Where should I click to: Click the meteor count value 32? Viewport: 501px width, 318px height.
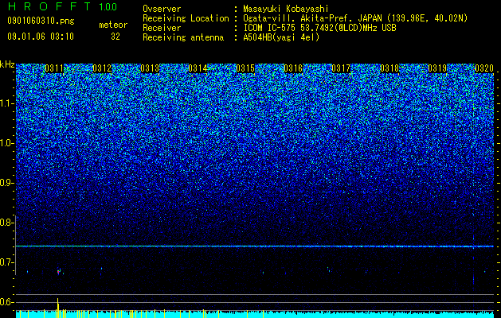[x=115, y=37]
